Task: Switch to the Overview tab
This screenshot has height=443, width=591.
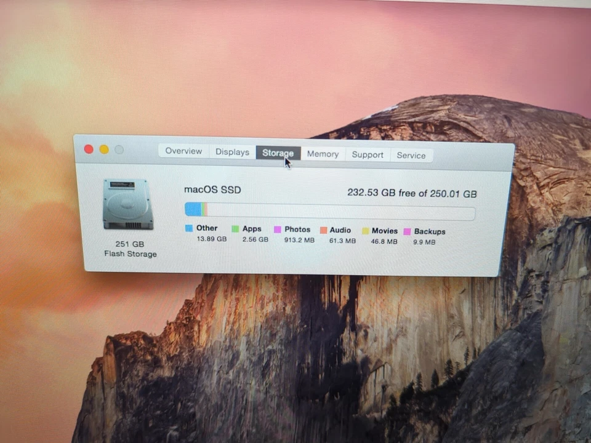Action: coord(183,151)
